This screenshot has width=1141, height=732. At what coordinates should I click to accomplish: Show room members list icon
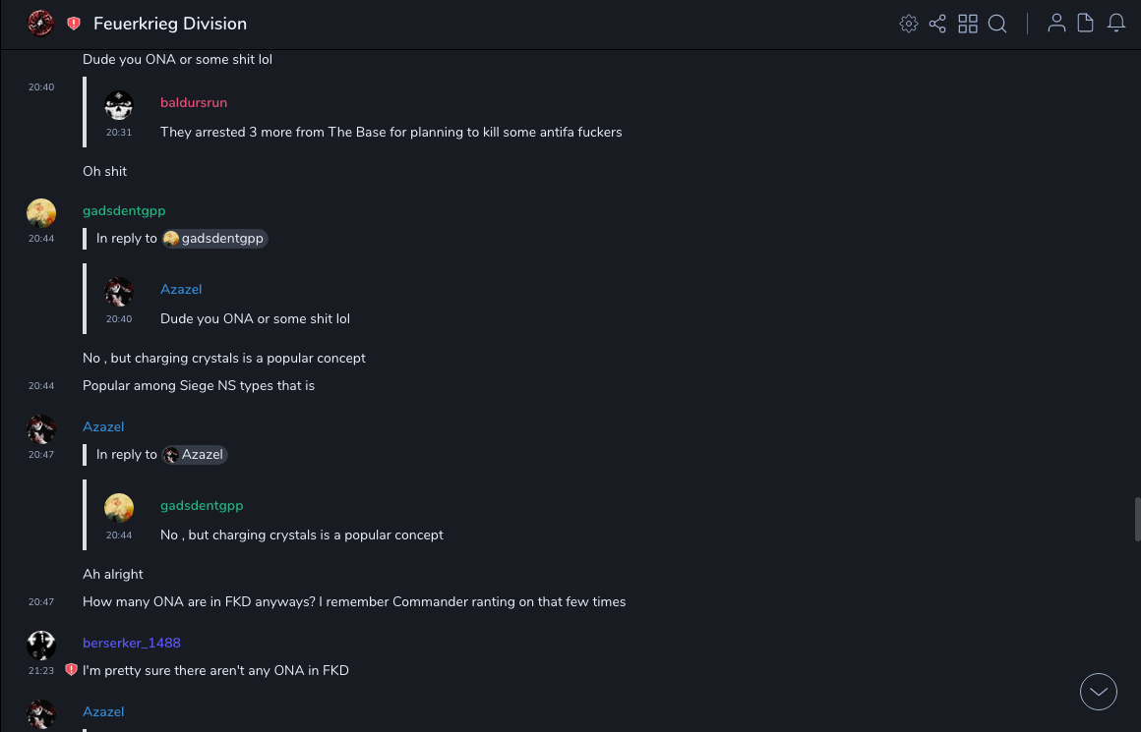1056,24
